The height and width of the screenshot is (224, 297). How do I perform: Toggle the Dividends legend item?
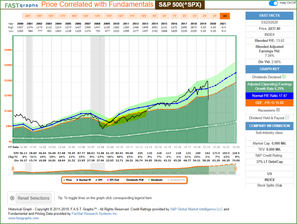coord(155,180)
